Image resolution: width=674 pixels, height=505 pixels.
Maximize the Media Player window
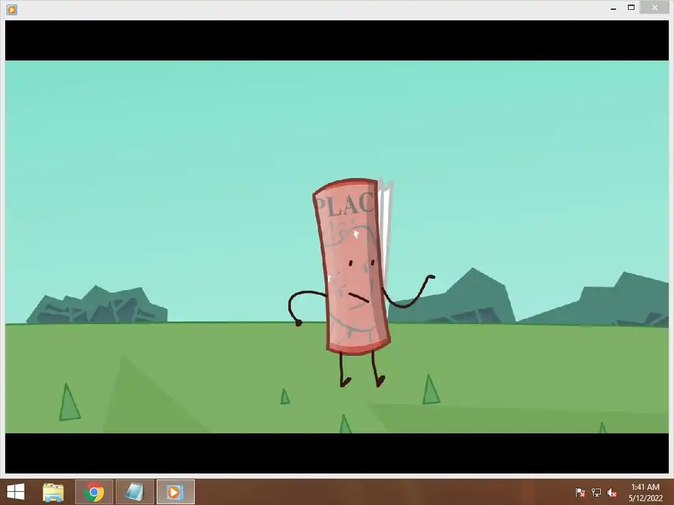[x=631, y=7]
